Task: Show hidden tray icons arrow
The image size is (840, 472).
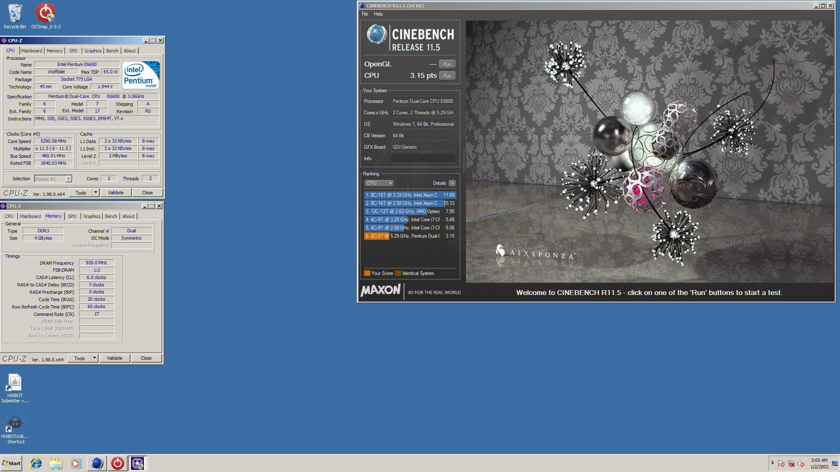Action: [x=772, y=463]
